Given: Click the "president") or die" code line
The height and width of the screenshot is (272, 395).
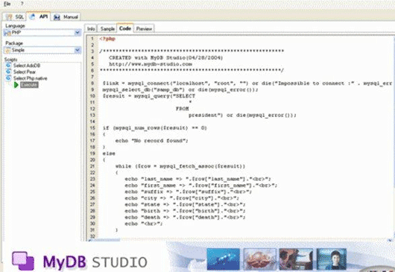Looking at the screenshot, I should click(242, 115).
